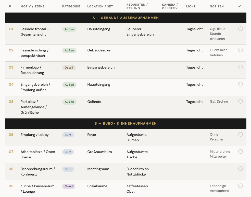
Task: Mark shot 02 Fassade schräg as done
Action: pos(240,50)
